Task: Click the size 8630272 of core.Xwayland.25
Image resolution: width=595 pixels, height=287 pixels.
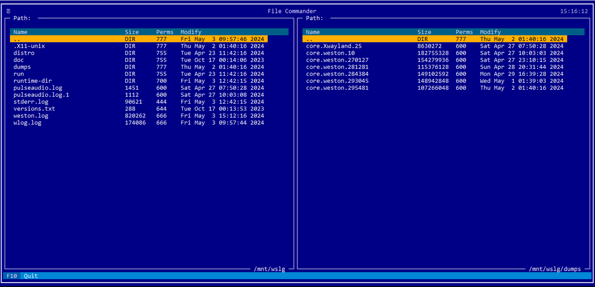Action: [x=429, y=46]
